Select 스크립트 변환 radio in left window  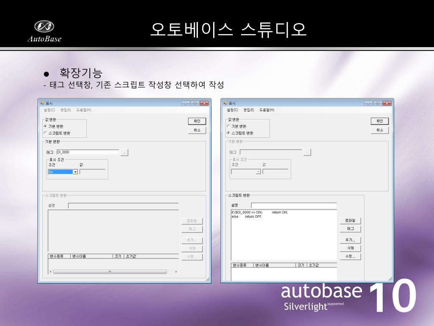tap(45, 133)
